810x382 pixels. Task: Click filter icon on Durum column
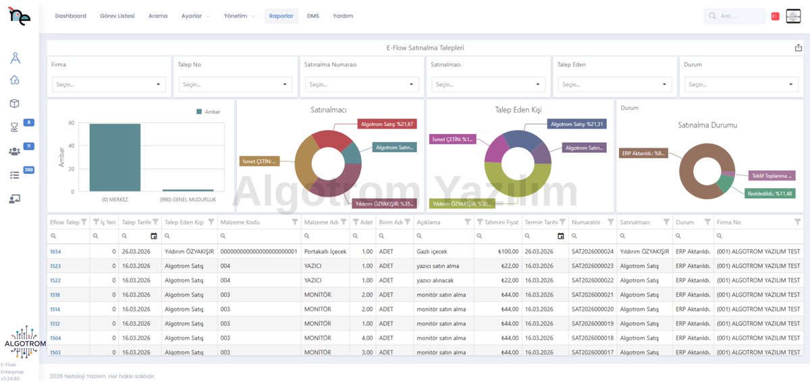707,222
